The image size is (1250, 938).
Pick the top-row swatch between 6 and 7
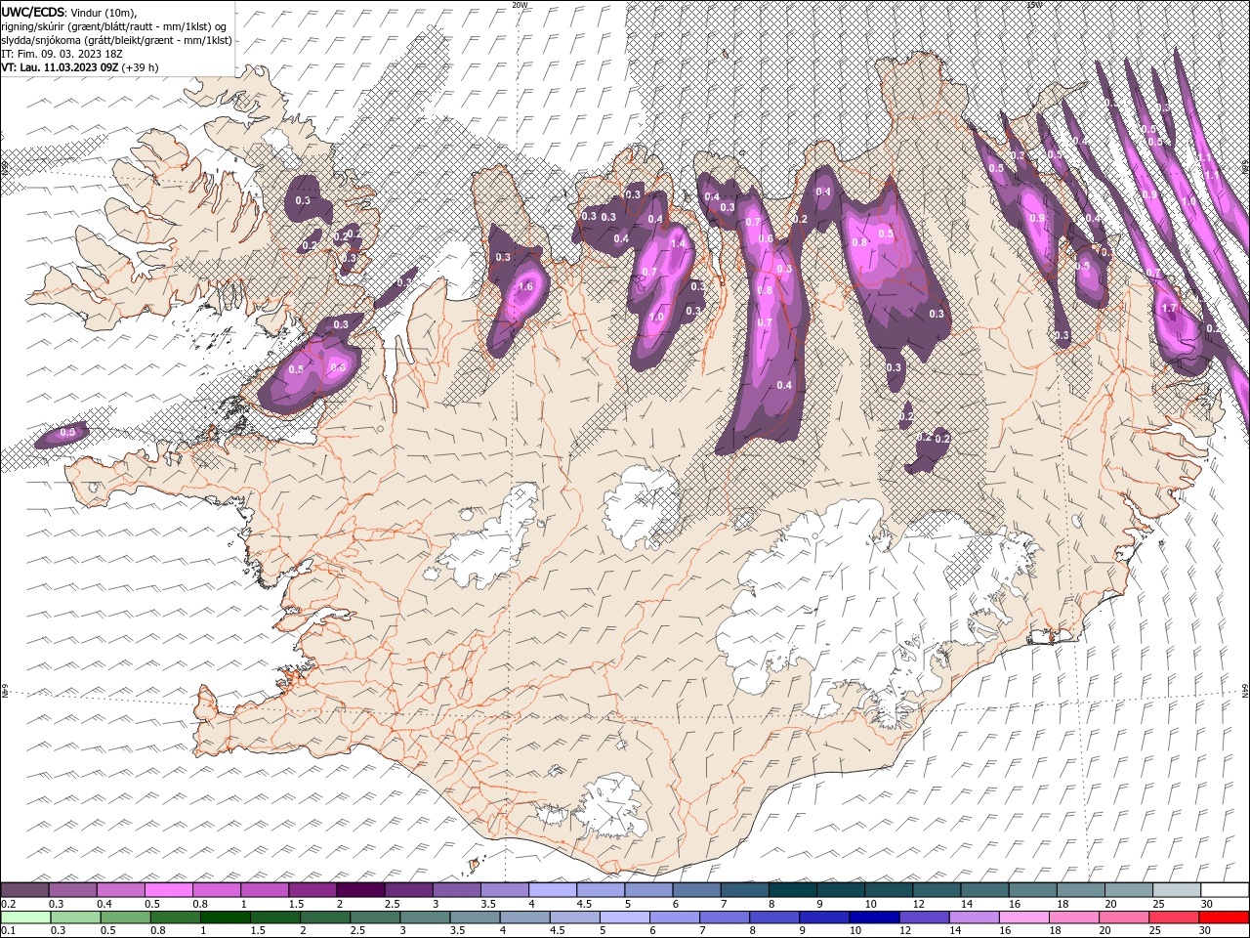click(x=696, y=890)
